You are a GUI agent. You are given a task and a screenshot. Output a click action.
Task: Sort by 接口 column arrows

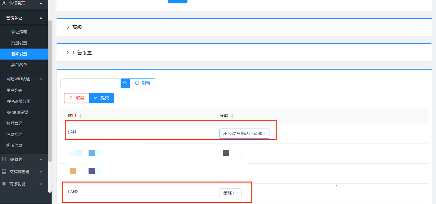(81, 116)
